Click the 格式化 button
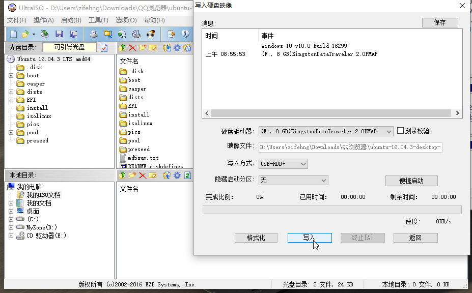Screen dimensions: 472x293 click(x=256, y=238)
